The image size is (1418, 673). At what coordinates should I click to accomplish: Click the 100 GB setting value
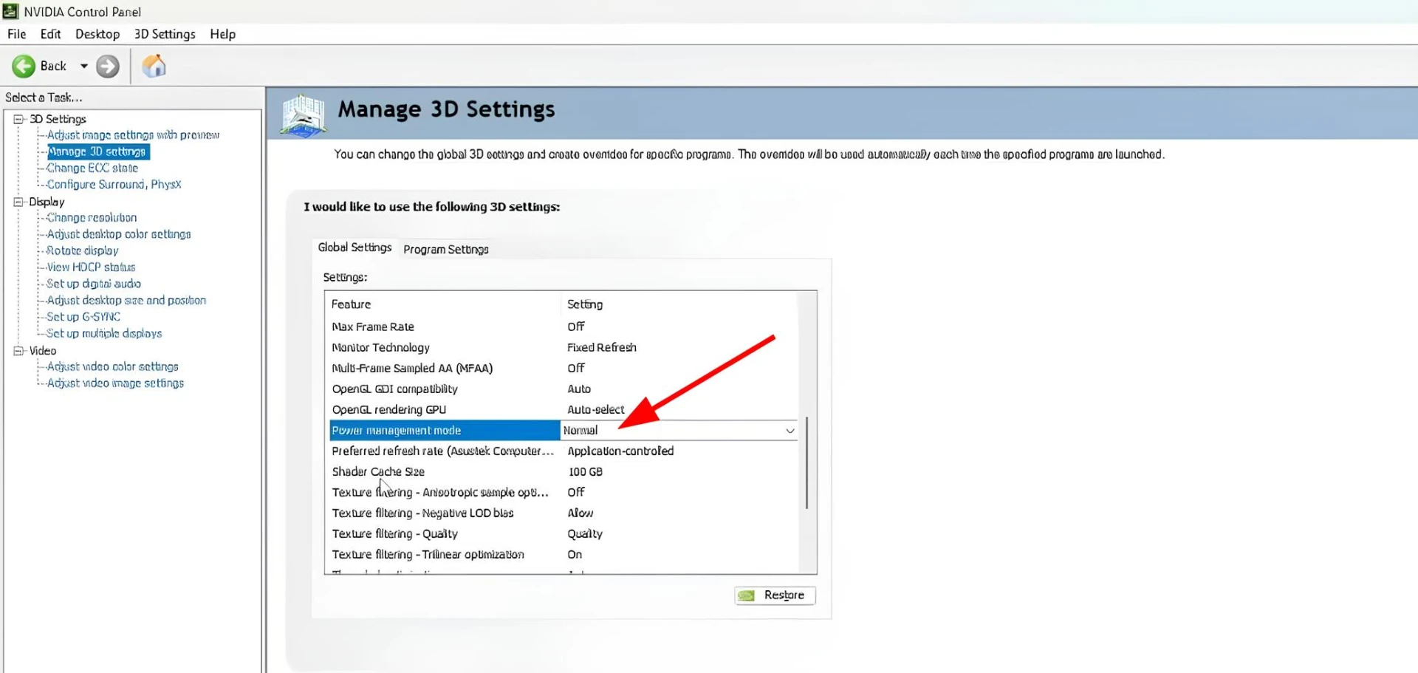[585, 472]
